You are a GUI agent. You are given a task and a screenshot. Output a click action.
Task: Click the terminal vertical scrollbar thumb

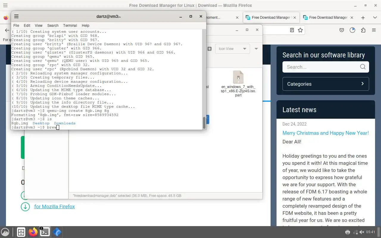coord(204,123)
